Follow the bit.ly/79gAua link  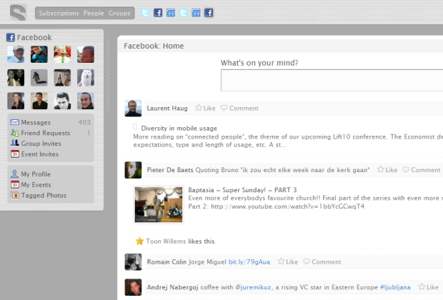[x=249, y=262]
